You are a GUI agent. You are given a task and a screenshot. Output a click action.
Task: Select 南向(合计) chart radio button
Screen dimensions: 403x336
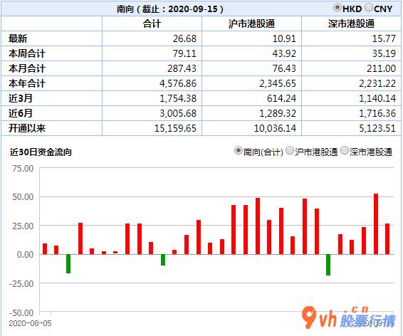point(239,150)
